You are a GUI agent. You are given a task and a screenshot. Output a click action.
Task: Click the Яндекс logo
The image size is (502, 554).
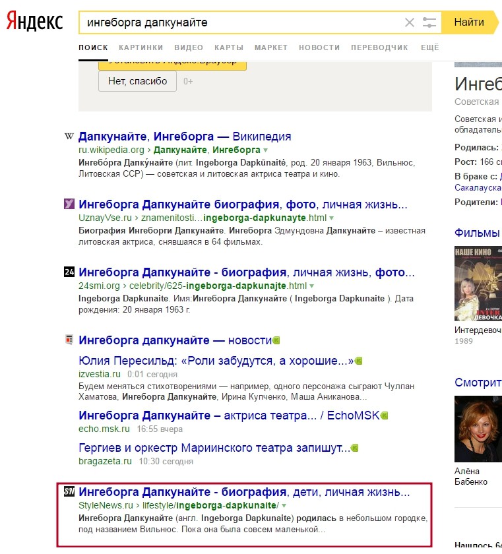point(34,21)
